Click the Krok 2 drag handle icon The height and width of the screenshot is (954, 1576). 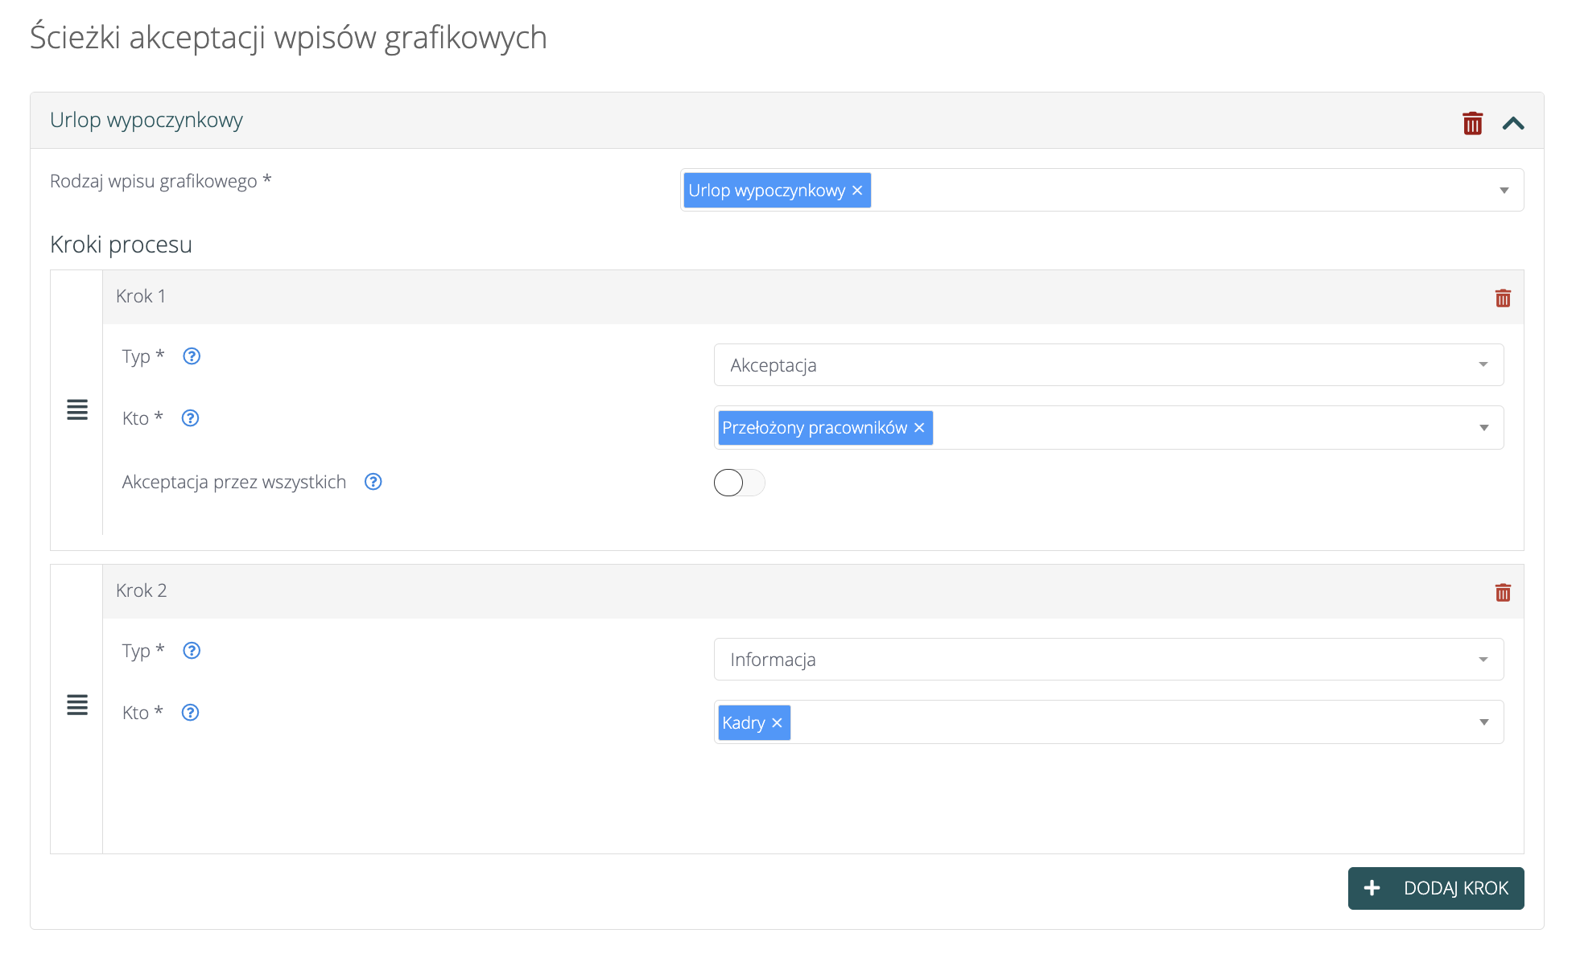[77, 705]
